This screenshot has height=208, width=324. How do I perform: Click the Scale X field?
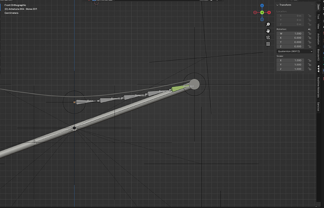point(290,60)
